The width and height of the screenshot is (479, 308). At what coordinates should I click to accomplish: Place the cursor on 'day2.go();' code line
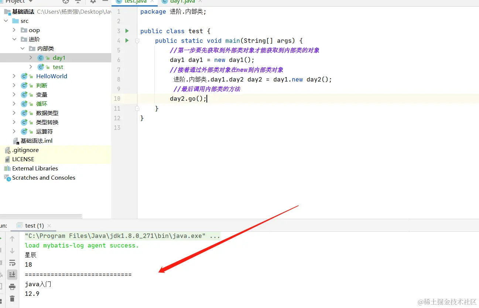(x=188, y=99)
